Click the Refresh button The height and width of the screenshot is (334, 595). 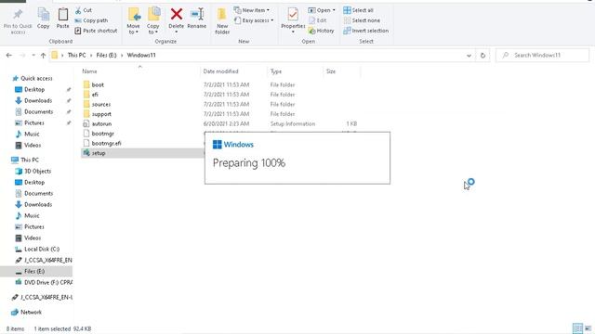tap(483, 56)
